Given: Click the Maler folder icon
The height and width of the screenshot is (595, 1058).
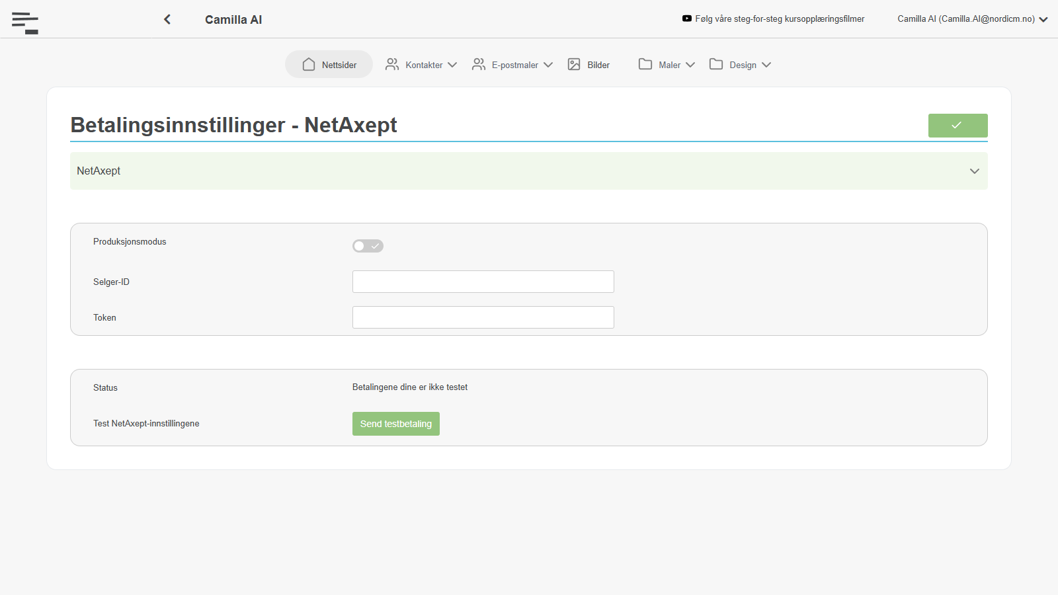Looking at the screenshot, I should click(645, 64).
